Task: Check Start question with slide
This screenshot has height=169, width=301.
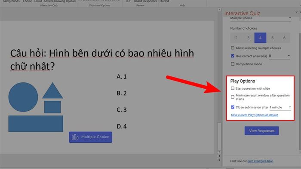Action: [233, 88]
